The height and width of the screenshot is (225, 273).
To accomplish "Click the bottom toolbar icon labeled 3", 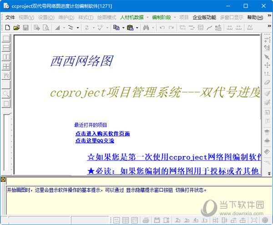I will (x=187, y=220).
